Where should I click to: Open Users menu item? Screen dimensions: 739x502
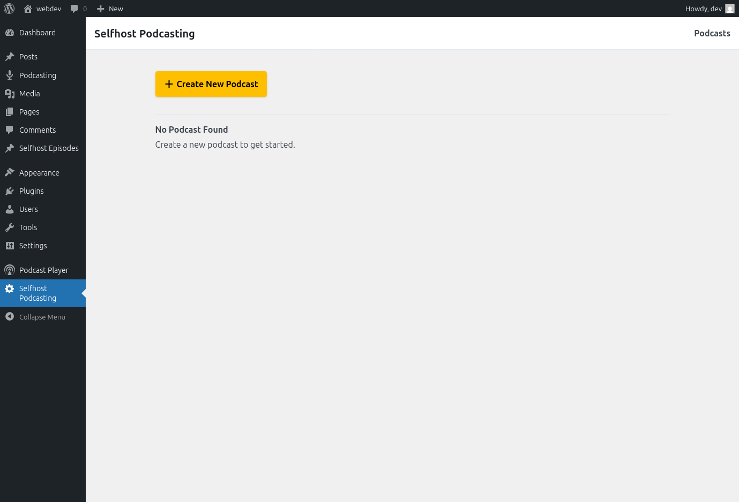click(x=28, y=209)
